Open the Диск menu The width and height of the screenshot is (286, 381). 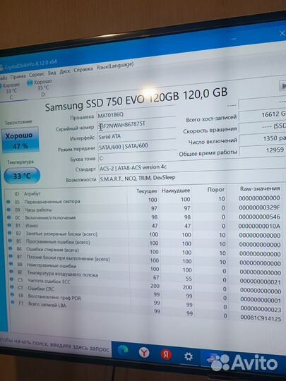[x=65, y=71]
